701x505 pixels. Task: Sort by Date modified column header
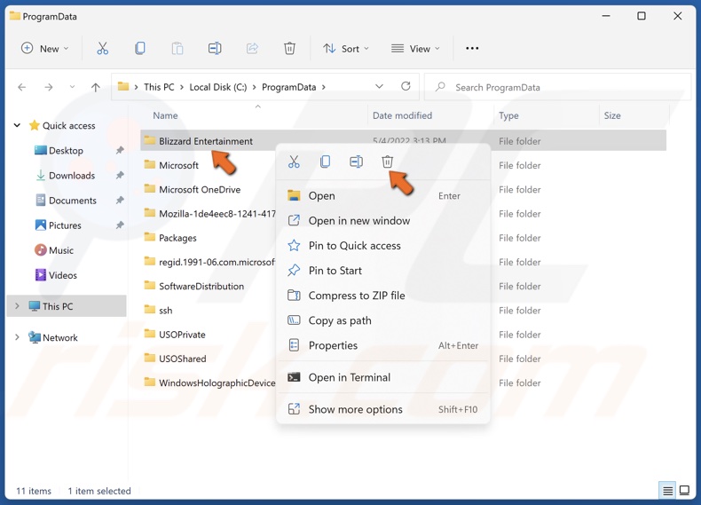(x=402, y=115)
